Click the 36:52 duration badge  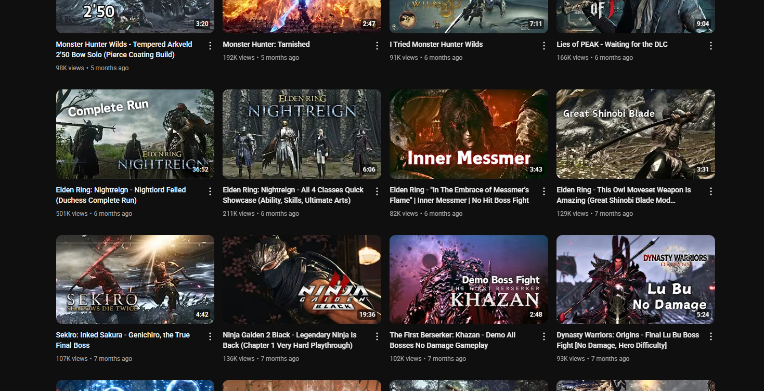pos(200,170)
